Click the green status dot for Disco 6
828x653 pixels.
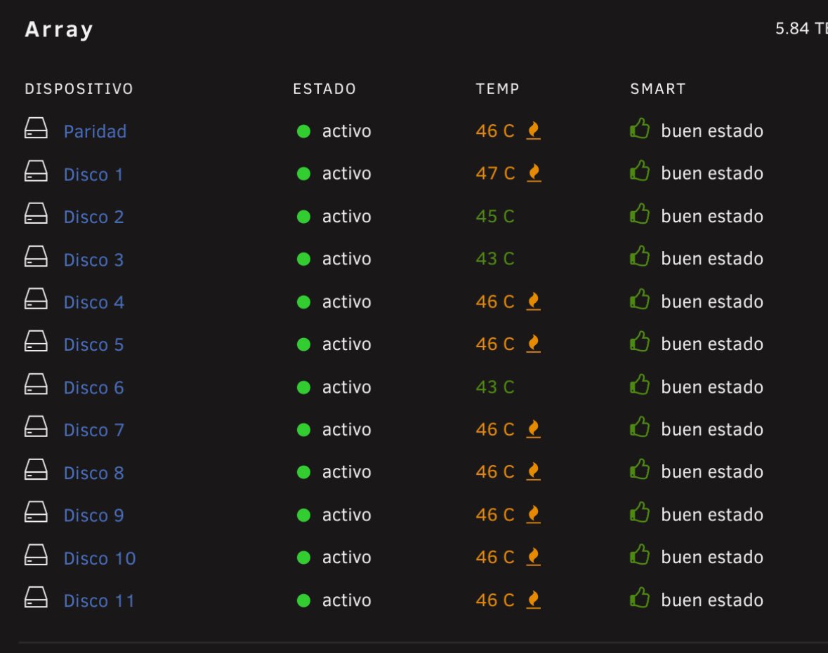click(x=303, y=387)
